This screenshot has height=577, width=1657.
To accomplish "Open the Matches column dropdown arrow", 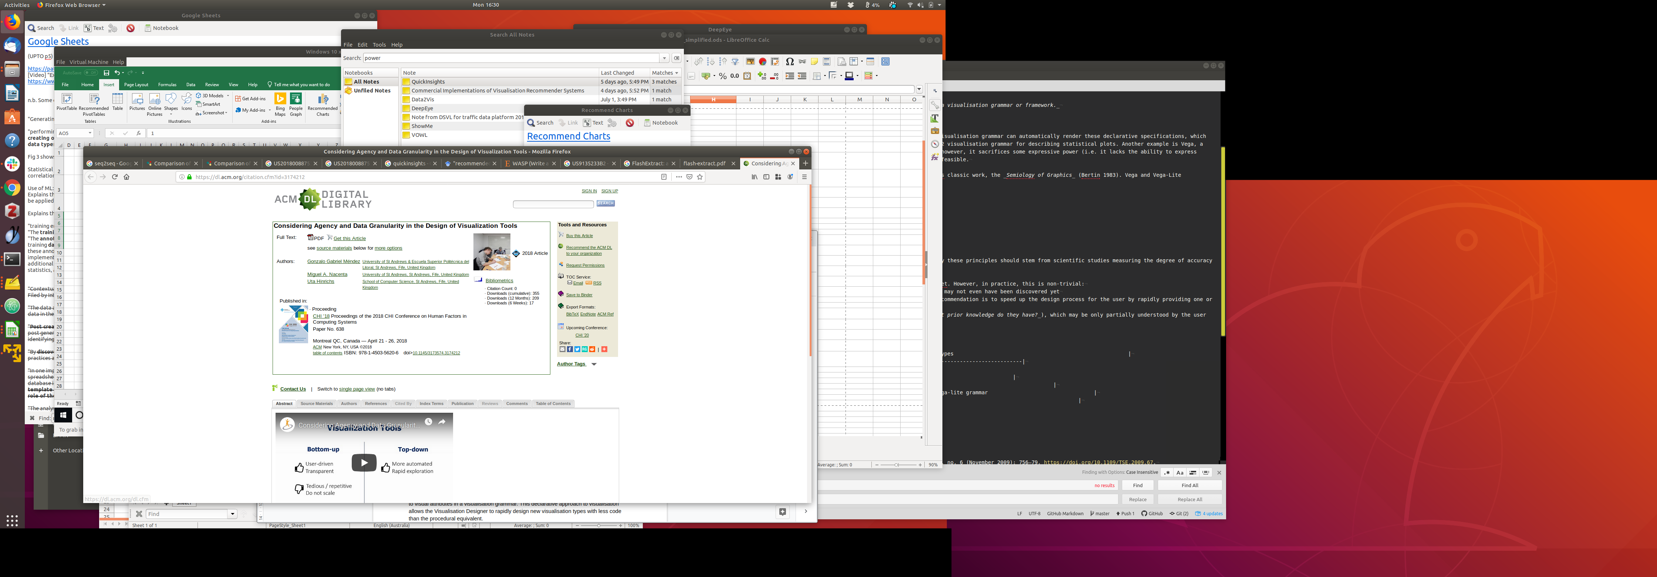I will 676,73.
